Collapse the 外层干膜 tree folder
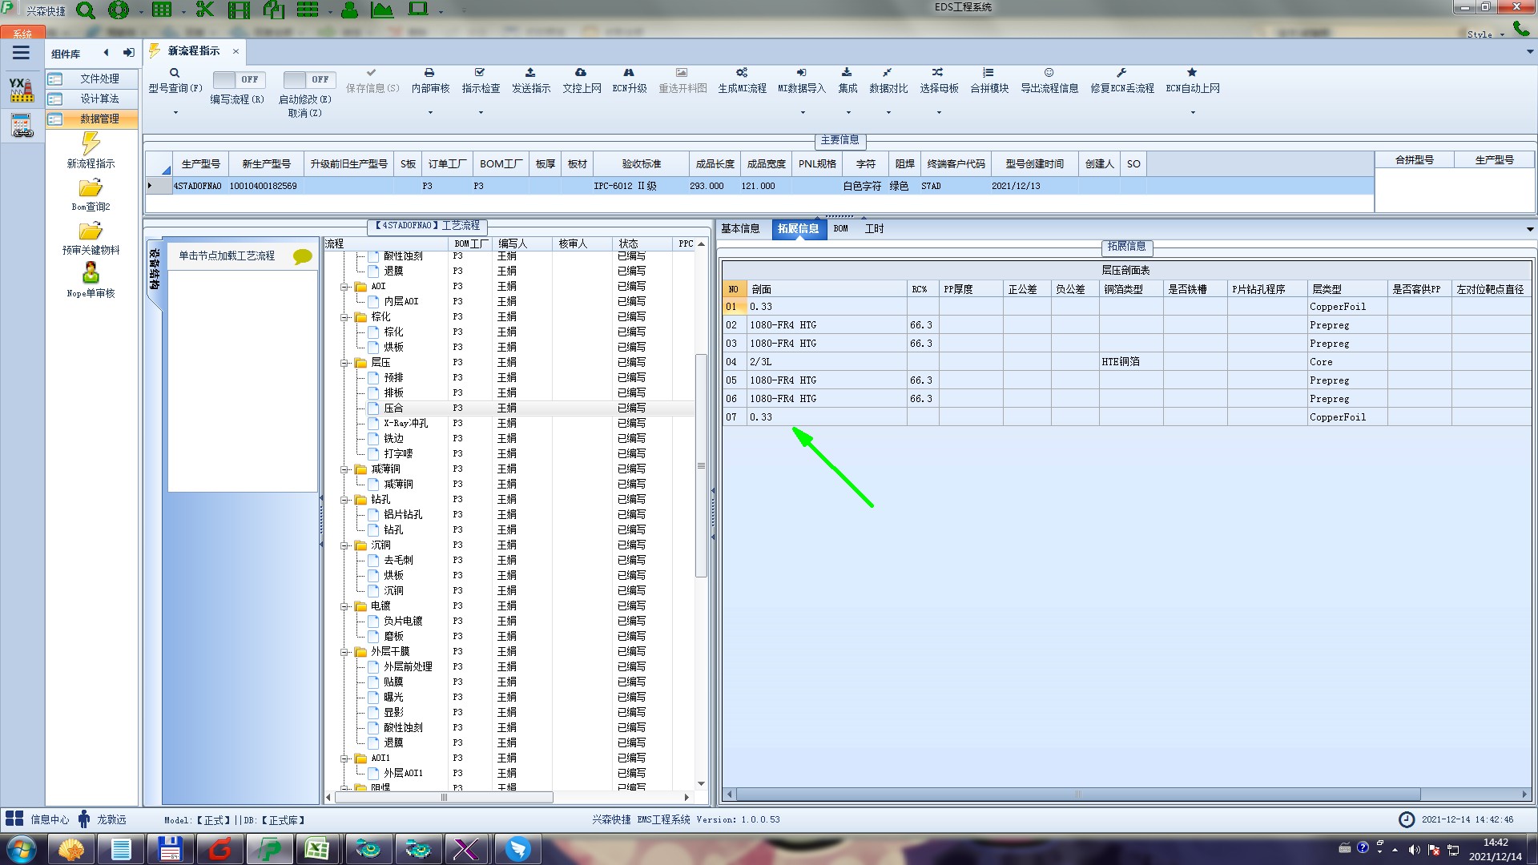The image size is (1538, 865). point(345,652)
